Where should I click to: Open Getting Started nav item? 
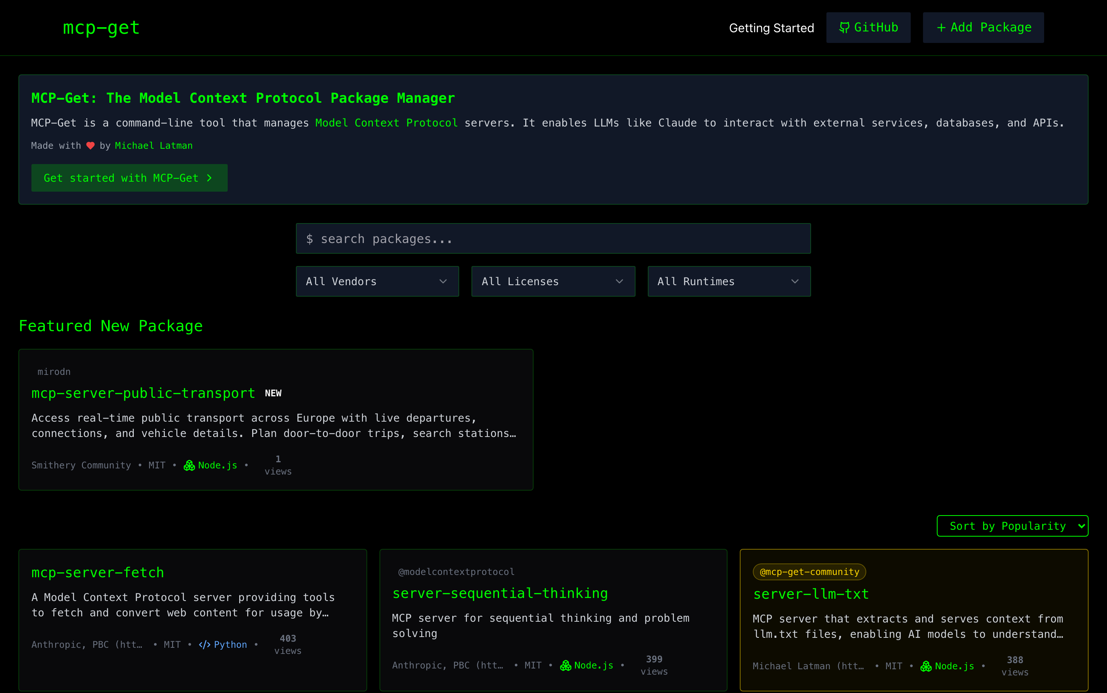click(771, 28)
